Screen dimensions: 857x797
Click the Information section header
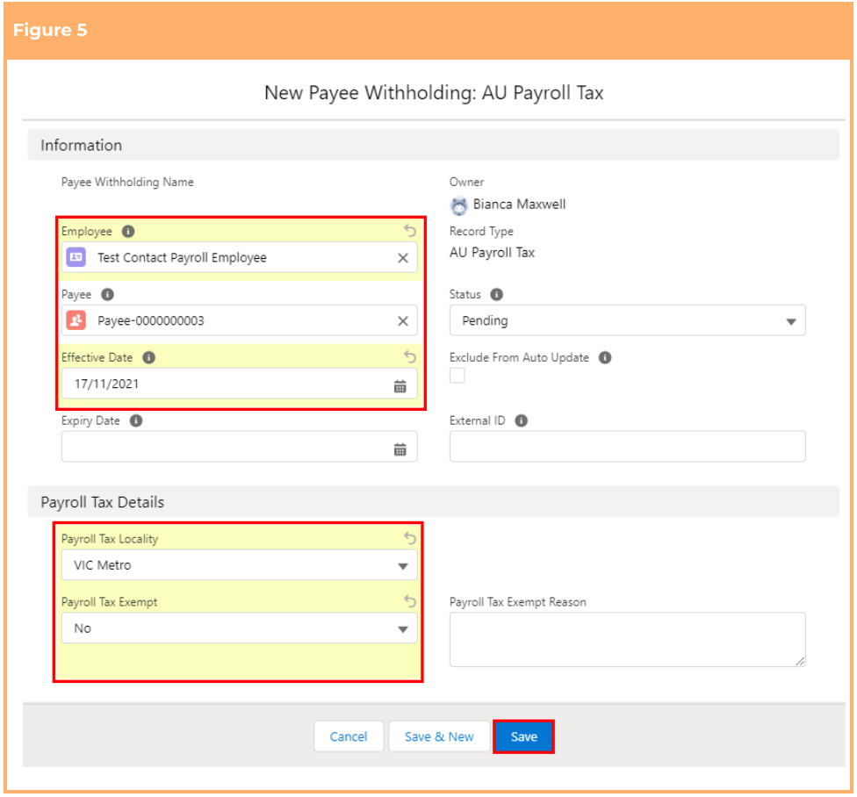tap(434, 146)
